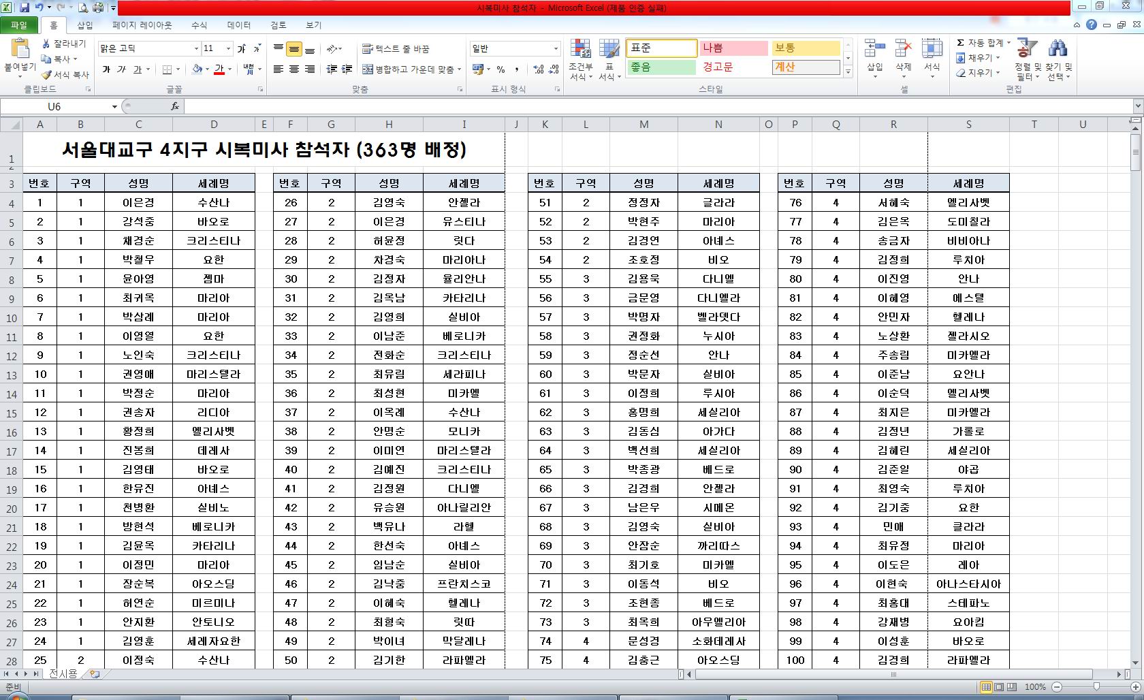
Task: Toggle bold formatting (가)
Action: point(106,69)
